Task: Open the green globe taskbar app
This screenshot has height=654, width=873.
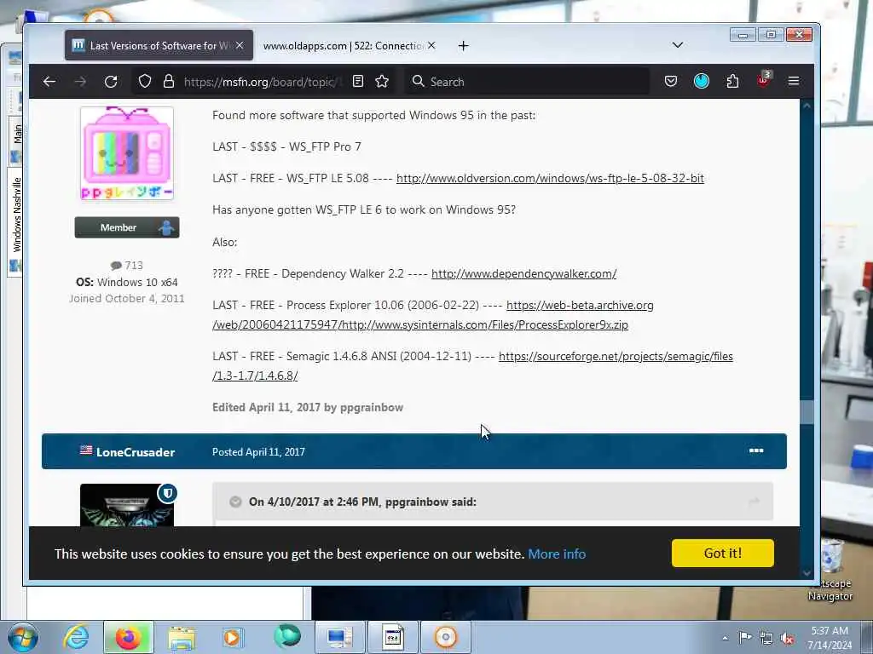Action: (287, 637)
